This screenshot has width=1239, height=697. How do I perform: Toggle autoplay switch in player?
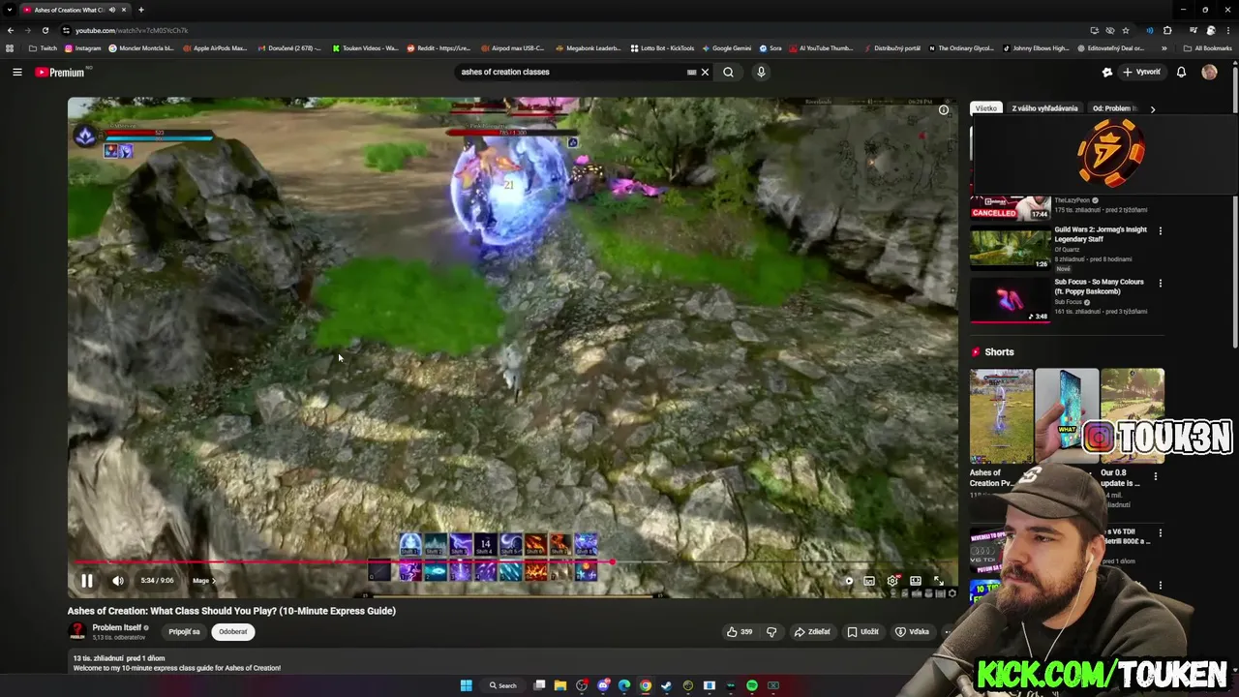849,581
